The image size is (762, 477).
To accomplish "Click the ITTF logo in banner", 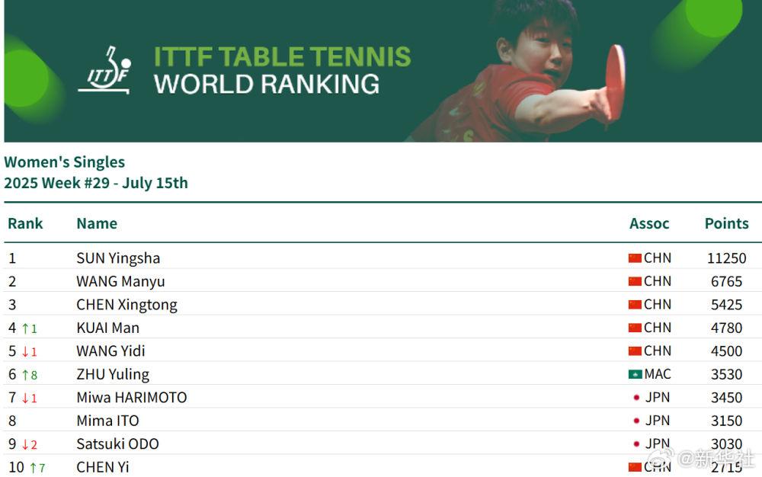I will [x=104, y=70].
